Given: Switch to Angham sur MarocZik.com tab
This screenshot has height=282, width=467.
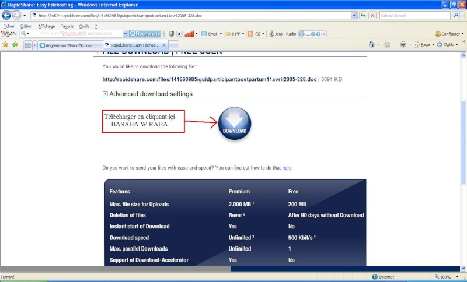Looking at the screenshot, I should (x=70, y=45).
